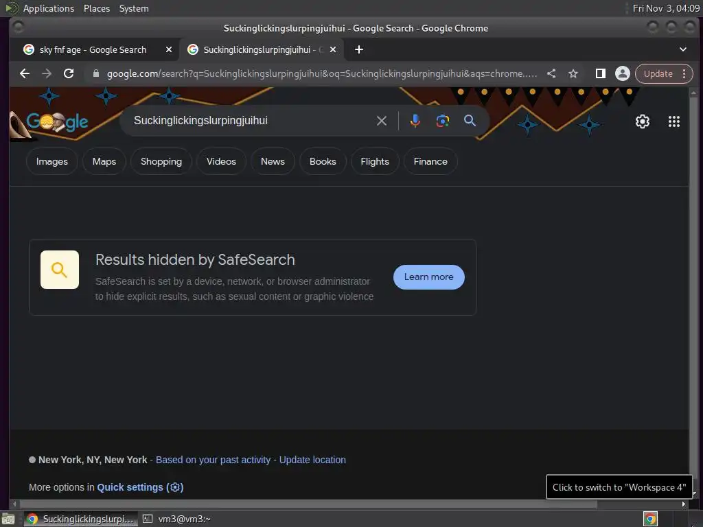Click the clock showing Fri Nov 3
Viewport: 703px width, 527px height.
pos(666,8)
